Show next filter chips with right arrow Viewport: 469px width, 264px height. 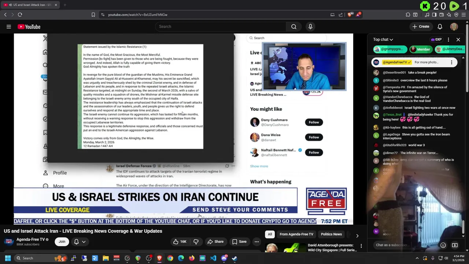coord(357,236)
